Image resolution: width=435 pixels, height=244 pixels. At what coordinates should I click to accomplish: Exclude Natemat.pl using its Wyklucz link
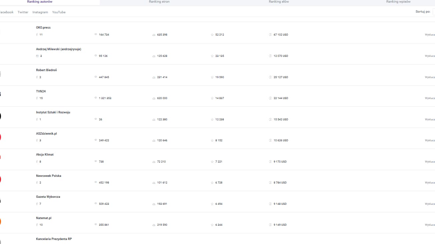430,225
